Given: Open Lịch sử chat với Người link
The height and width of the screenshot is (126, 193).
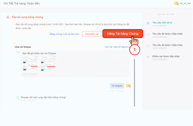Looking at the screenshot, I should tap(116, 47).
